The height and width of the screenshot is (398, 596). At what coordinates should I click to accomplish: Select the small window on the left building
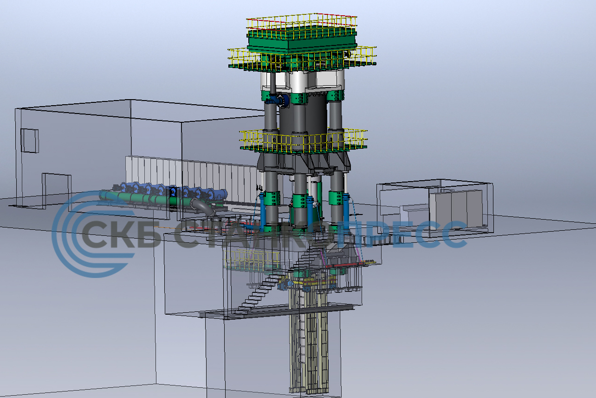click(x=29, y=140)
